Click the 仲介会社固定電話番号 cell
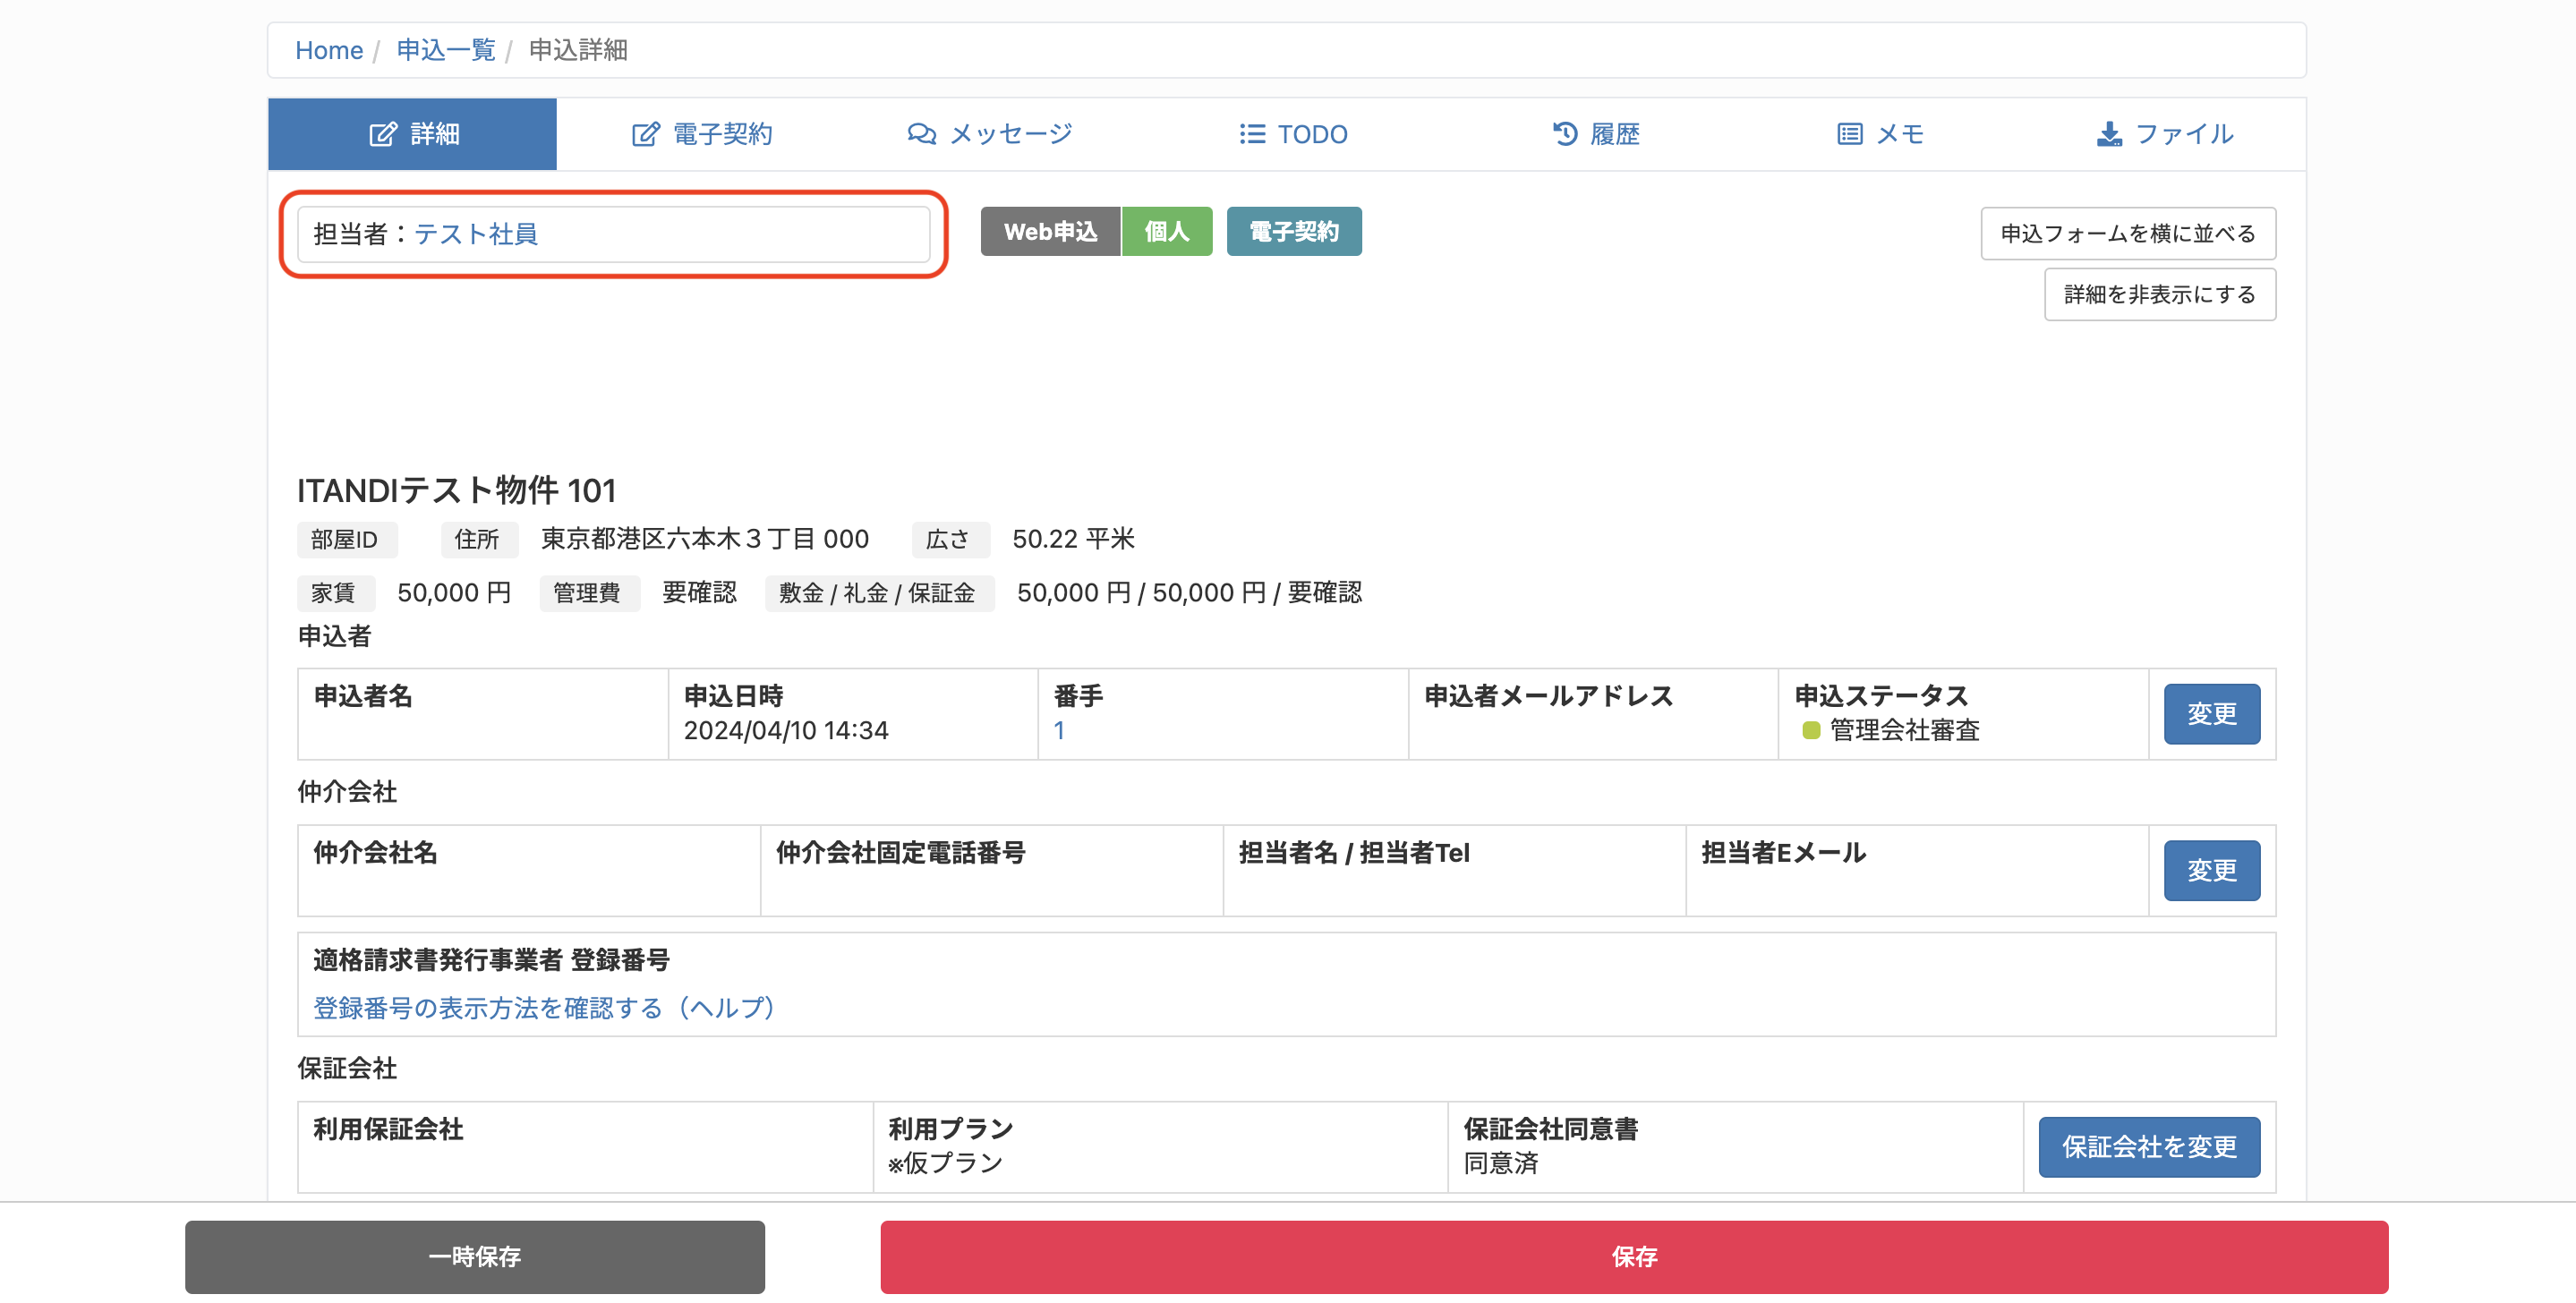 click(x=992, y=871)
